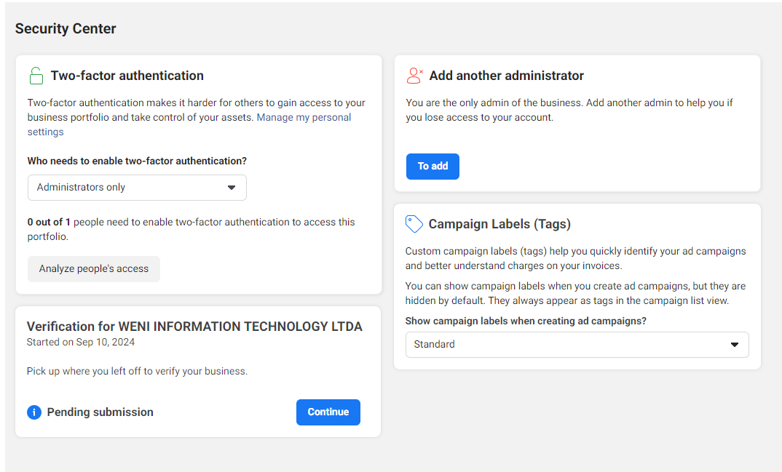Click the 'Started on Sep 10, 2024' date
This screenshot has height=472, width=782.
tap(81, 342)
